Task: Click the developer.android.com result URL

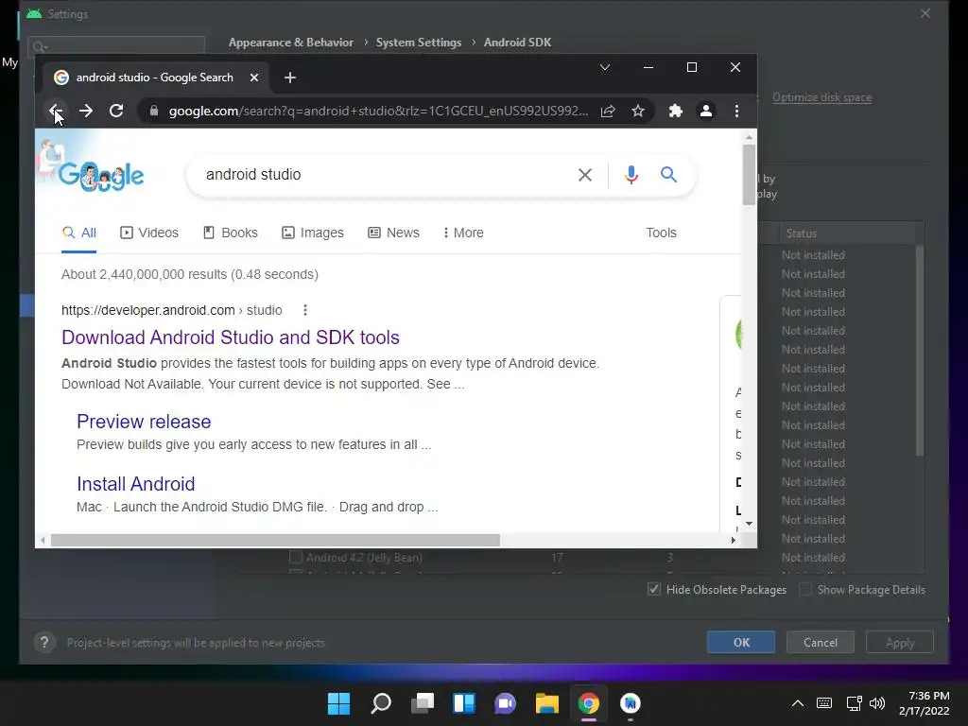Action: tap(172, 310)
